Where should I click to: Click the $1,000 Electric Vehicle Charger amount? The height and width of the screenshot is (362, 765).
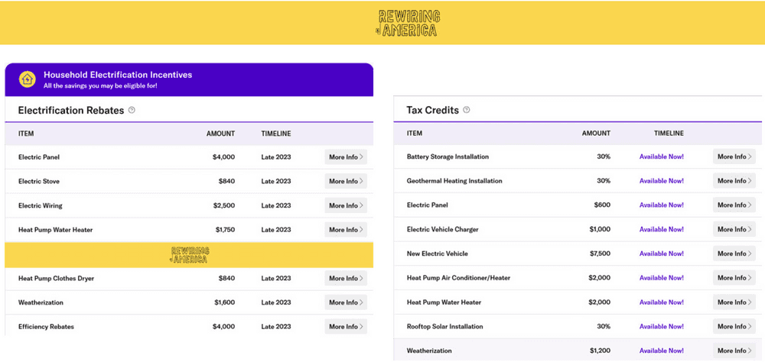coord(600,229)
